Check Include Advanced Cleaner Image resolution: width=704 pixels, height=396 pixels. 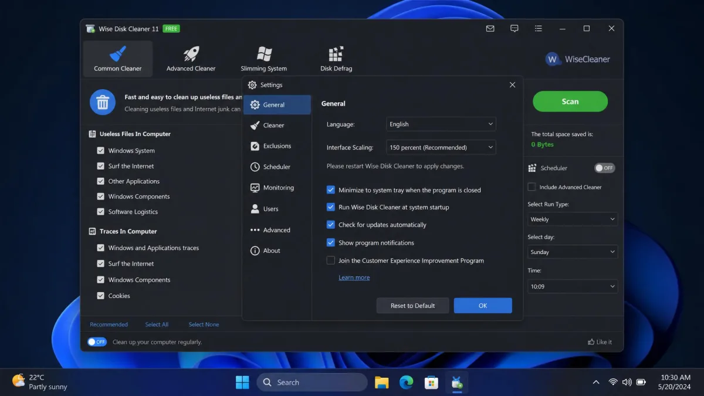tap(532, 187)
